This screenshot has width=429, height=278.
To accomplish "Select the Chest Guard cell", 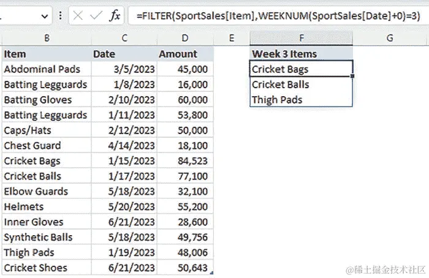I will click(x=47, y=146).
